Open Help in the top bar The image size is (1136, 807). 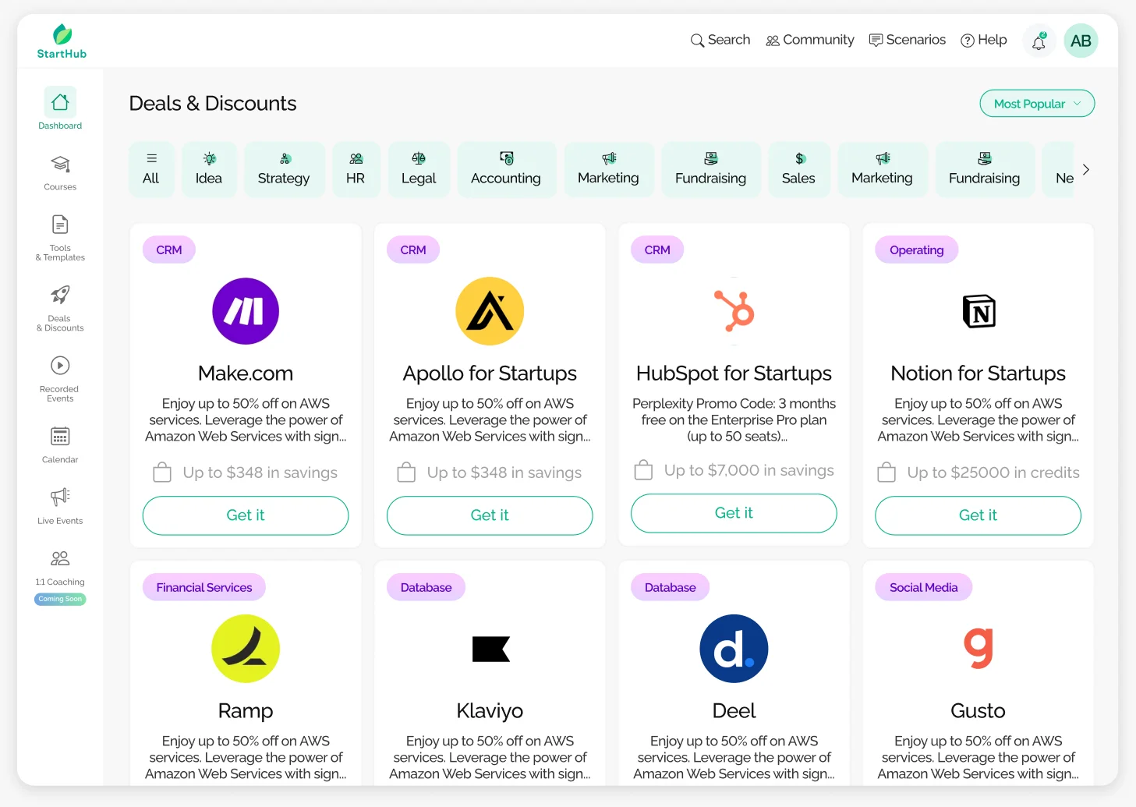click(x=984, y=40)
